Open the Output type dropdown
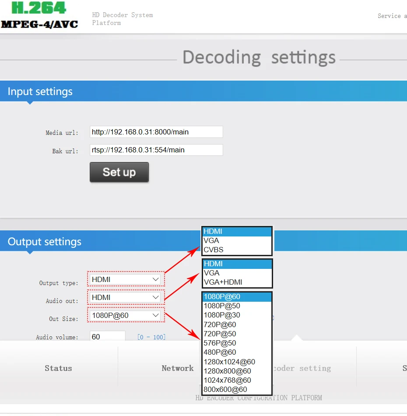 (125, 279)
